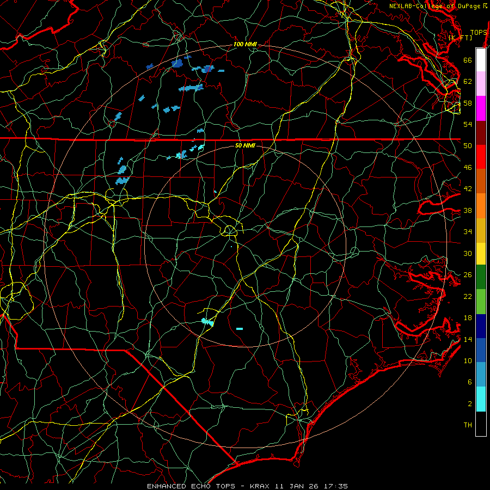
Task: Click the TOPS legend title
Action: coord(479,33)
